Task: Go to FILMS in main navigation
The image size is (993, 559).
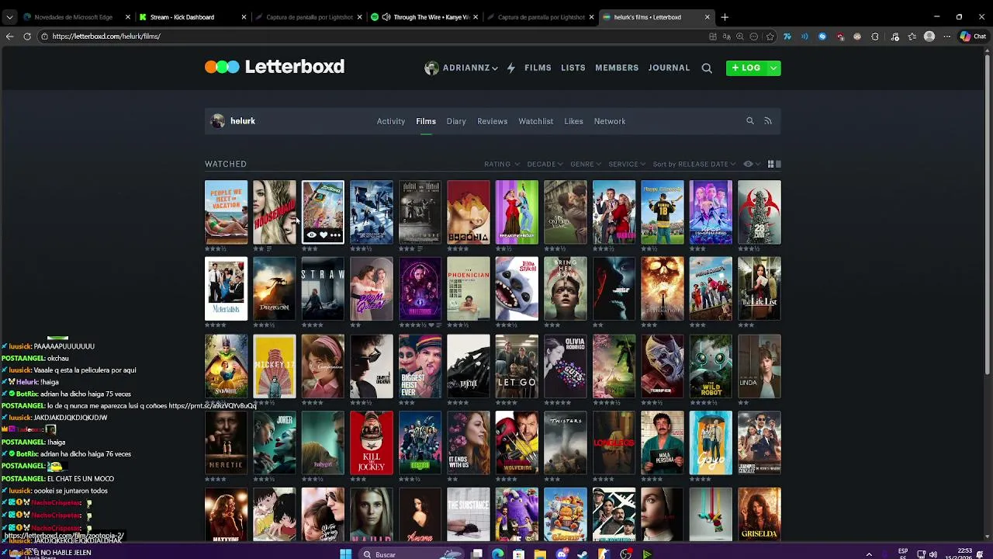Action: [x=538, y=68]
